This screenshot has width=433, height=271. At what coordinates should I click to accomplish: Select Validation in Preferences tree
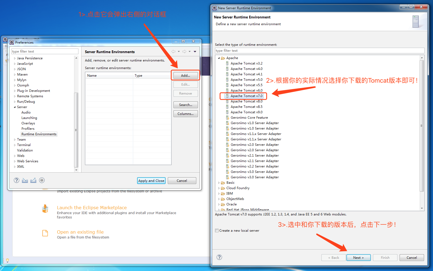[x=25, y=150]
